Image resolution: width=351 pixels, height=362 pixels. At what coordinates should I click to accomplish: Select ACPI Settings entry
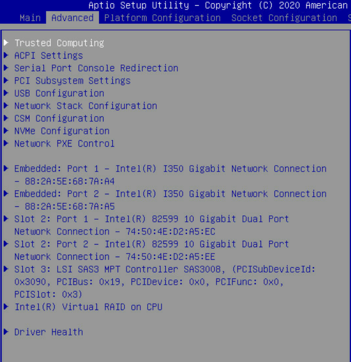48,56
